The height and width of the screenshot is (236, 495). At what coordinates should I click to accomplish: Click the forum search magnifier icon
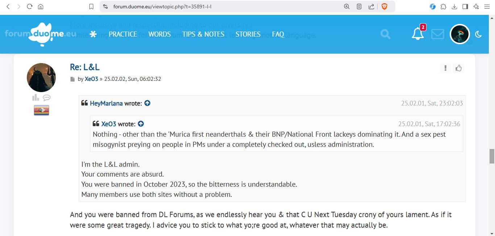coord(386,34)
